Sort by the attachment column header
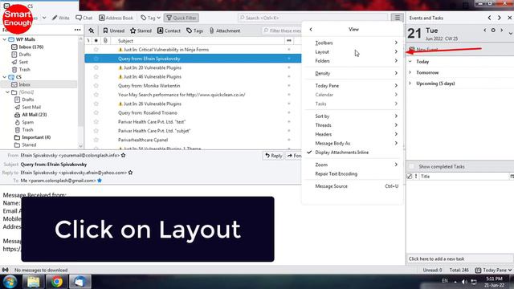514x289 pixels. point(105,41)
